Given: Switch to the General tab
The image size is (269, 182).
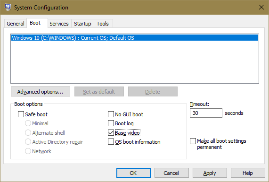Looking at the screenshot, I should point(16,24).
